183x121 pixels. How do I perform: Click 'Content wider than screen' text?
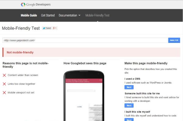click(x=23, y=75)
